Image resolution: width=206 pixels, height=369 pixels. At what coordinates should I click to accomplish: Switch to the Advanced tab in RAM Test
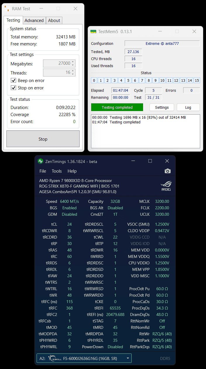click(34, 21)
